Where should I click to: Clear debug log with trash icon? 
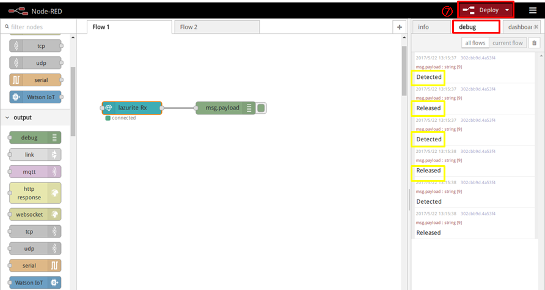point(534,43)
